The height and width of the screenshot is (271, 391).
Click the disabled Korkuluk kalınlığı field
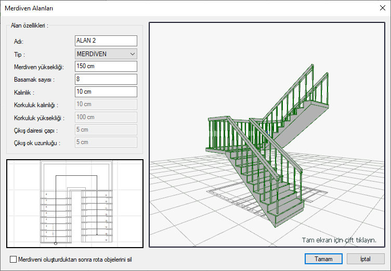(106, 105)
